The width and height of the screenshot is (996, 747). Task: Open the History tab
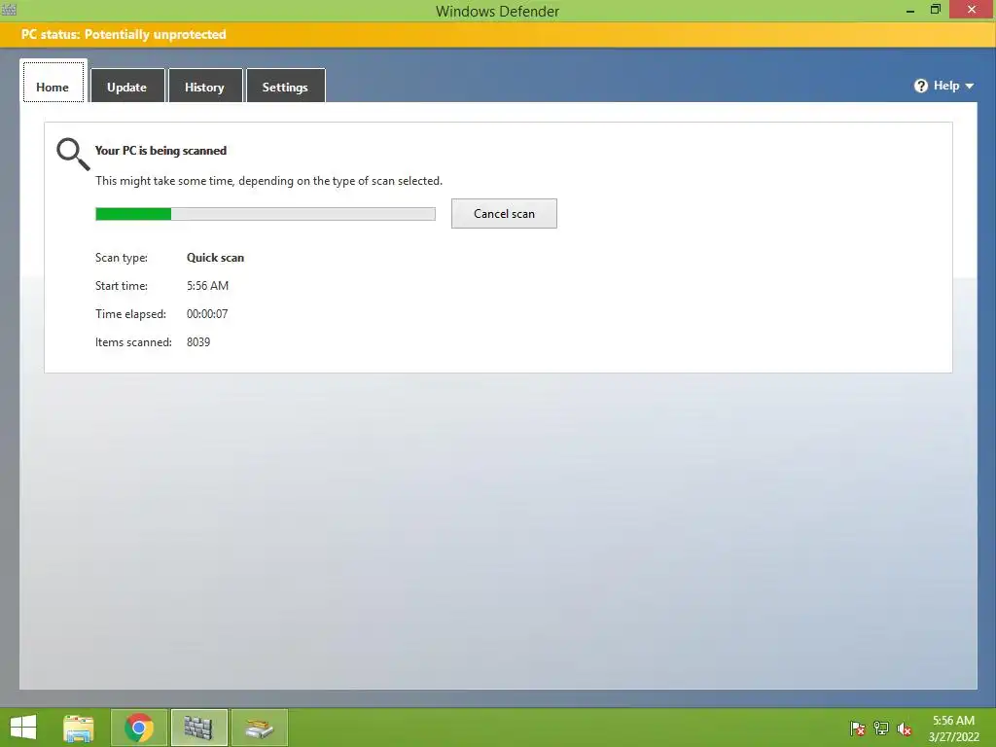204,86
